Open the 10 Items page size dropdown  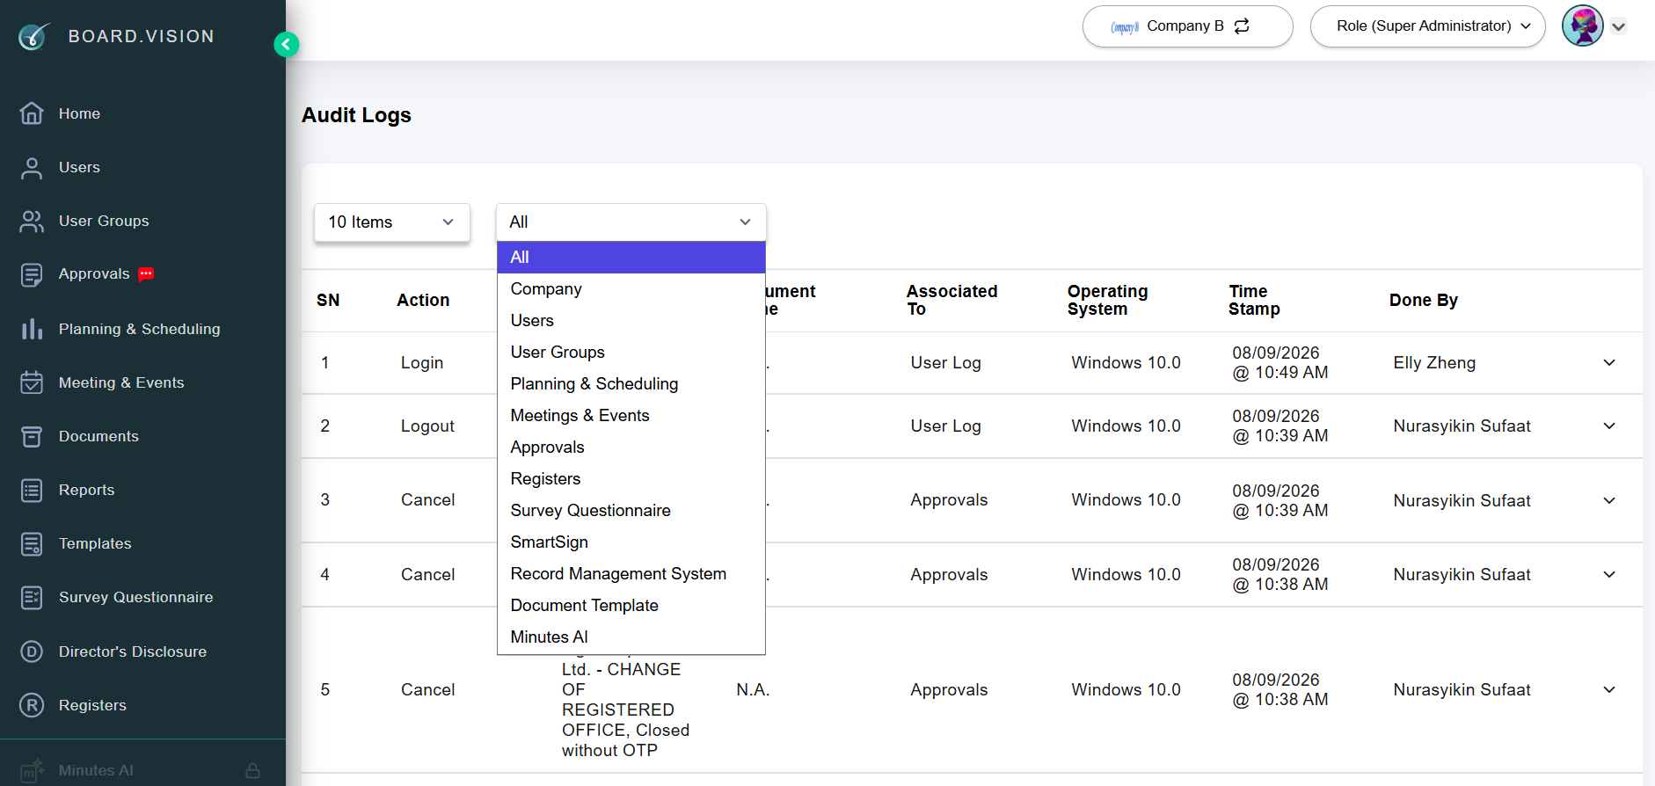click(x=391, y=222)
